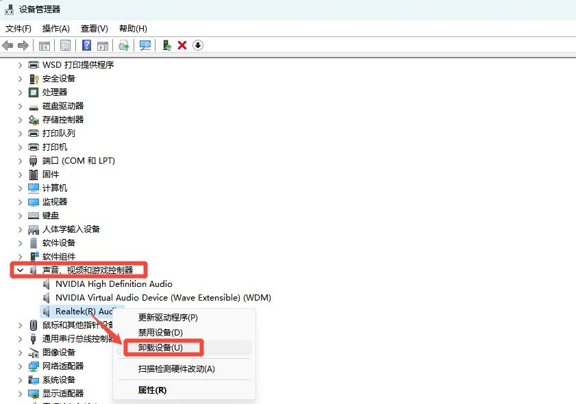576x404 pixels.
Task: Click the 图像设备 camera icon
Action: [x=34, y=353]
